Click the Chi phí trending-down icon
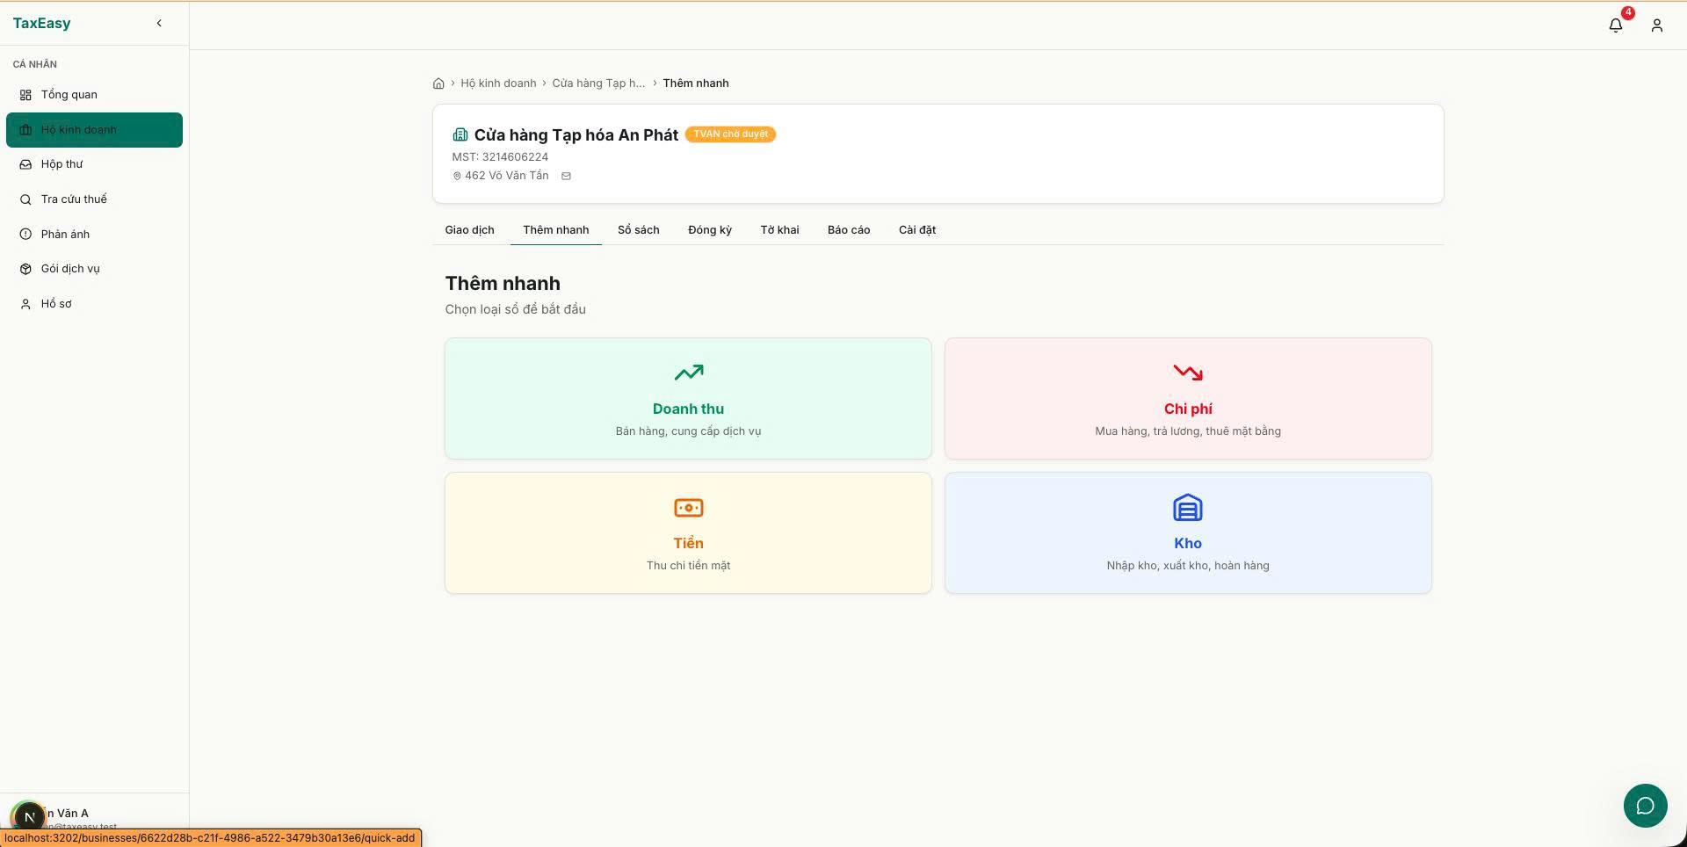 coord(1188,373)
